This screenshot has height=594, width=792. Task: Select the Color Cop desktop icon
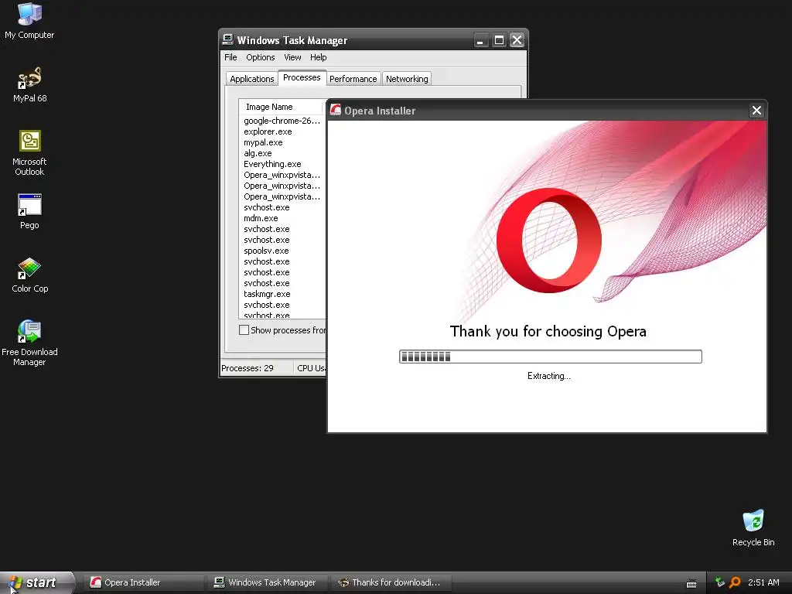29,275
